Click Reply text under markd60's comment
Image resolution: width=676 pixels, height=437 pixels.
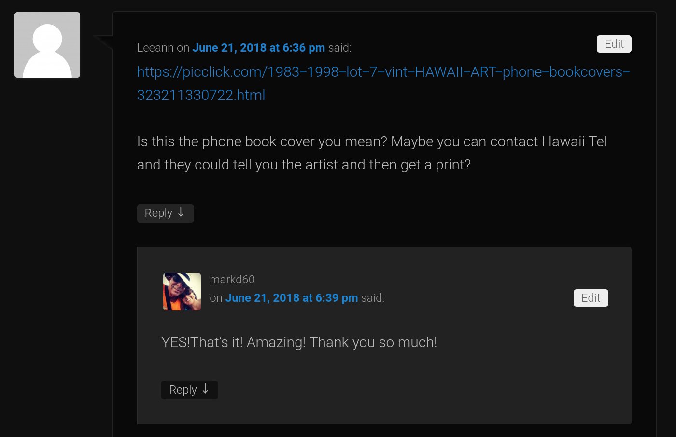[x=183, y=390]
